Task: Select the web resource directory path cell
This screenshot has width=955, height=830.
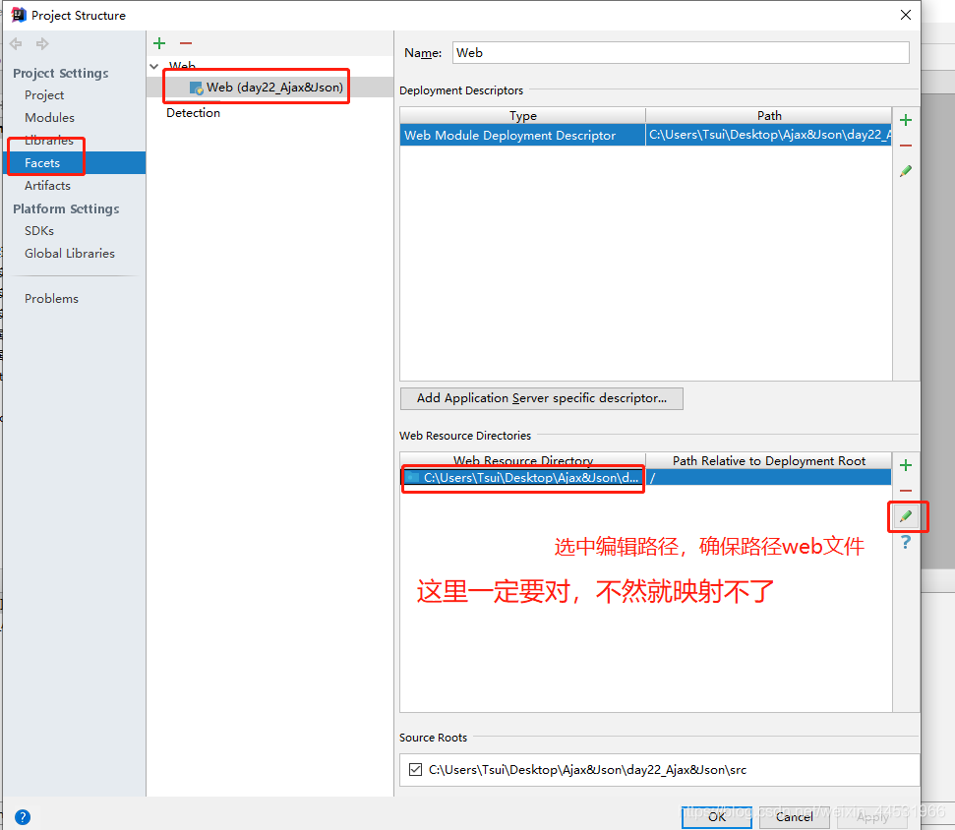Action: 522,477
